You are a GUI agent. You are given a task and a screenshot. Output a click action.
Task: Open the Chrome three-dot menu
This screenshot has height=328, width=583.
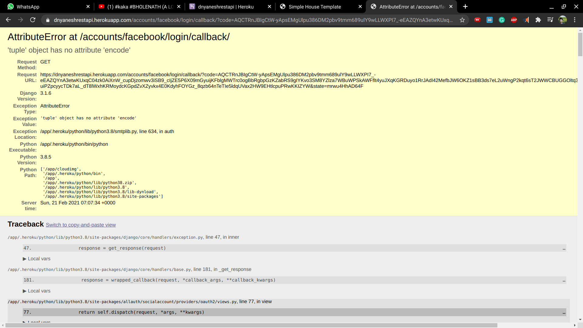(575, 20)
